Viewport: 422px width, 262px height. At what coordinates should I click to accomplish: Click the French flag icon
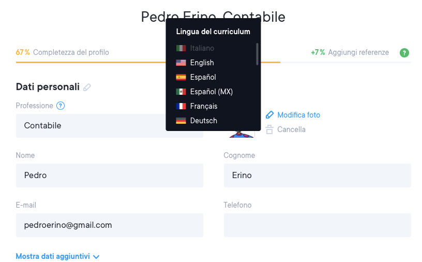pyautogui.click(x=181, y=106)
